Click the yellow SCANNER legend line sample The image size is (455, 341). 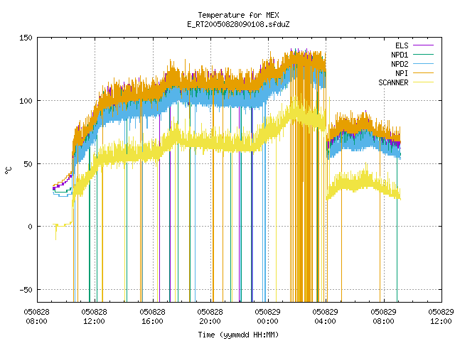click(x=423, y=82)
